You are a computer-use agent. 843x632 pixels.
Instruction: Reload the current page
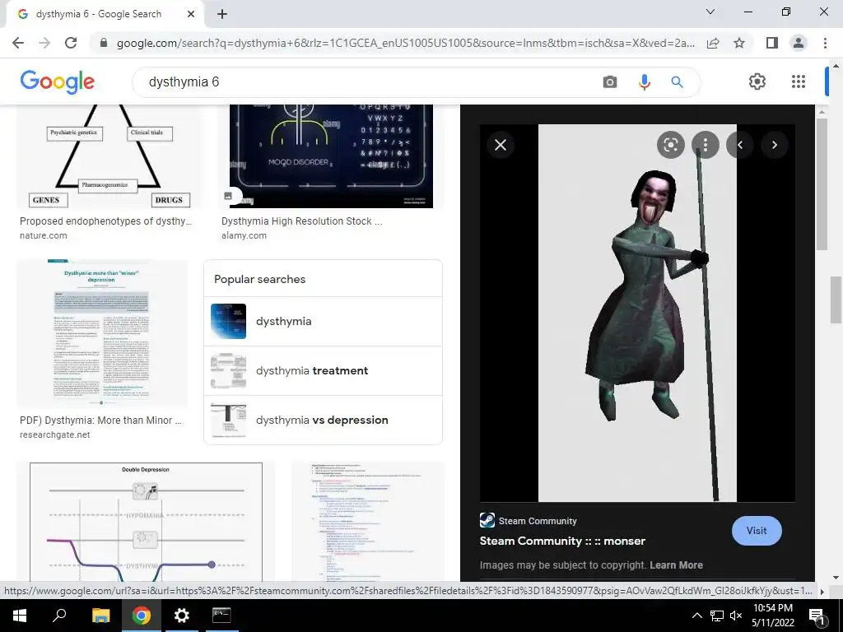pyautogui.click(x=71, y=43)
